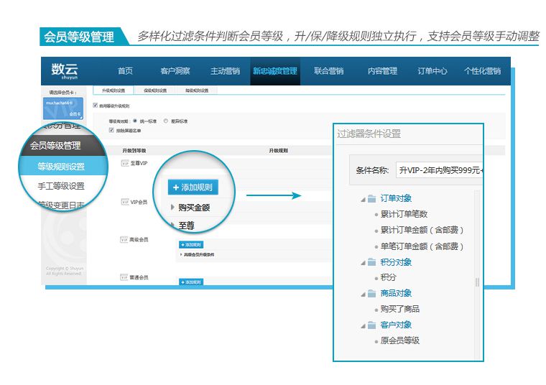
Task: Expand the 购买金额 rule triangle
Action: point(173,208)
